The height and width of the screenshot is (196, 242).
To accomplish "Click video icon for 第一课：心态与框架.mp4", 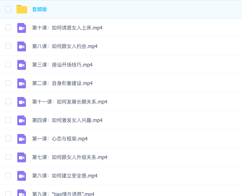I will click(x=21, y=139).
